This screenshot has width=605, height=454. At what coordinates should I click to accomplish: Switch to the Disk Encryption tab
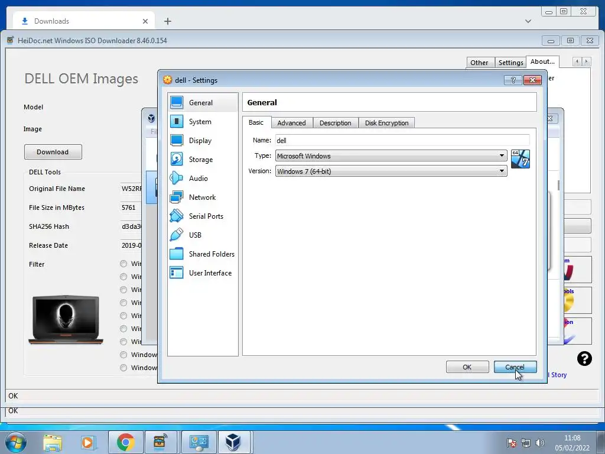click(386, 123)
